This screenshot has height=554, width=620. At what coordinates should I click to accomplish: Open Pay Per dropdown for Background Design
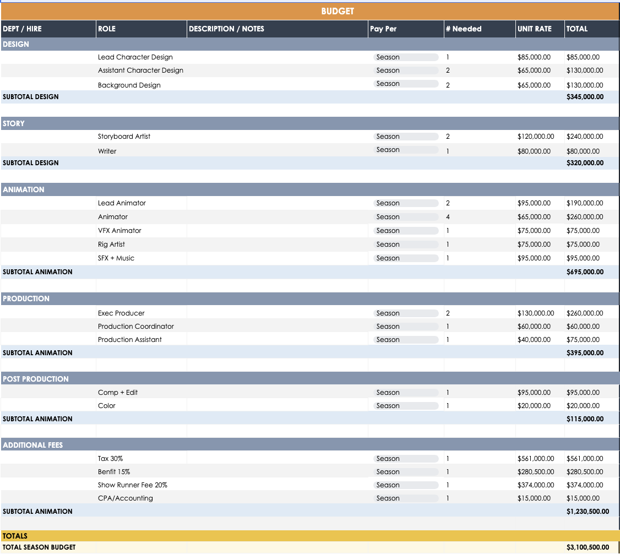point(406,84)
